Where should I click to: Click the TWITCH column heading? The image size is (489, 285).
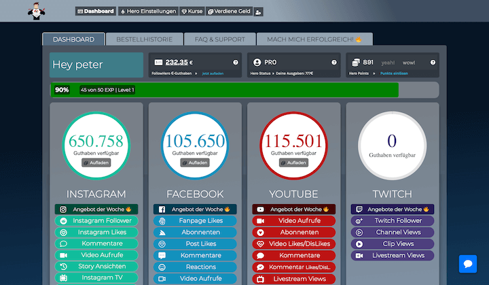click(x=393, y=194)
